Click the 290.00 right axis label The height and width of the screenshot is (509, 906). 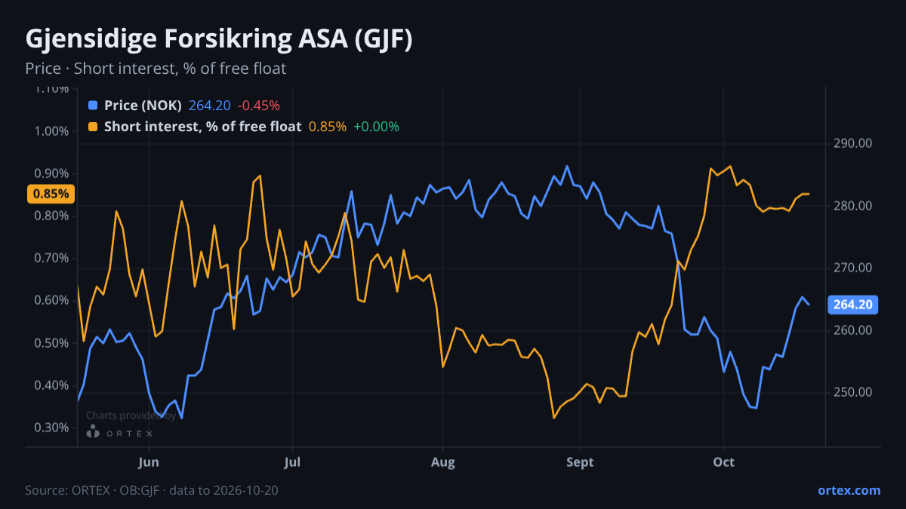tap(853, 143)
